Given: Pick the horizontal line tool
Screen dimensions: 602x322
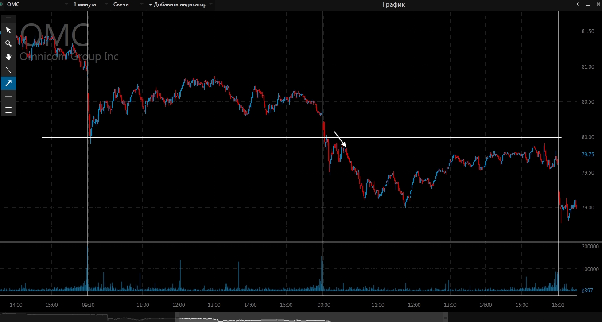Looking at the screenshot, I should pos(8,97).
